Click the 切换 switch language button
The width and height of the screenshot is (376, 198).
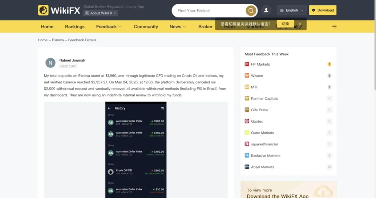(285, 24)
